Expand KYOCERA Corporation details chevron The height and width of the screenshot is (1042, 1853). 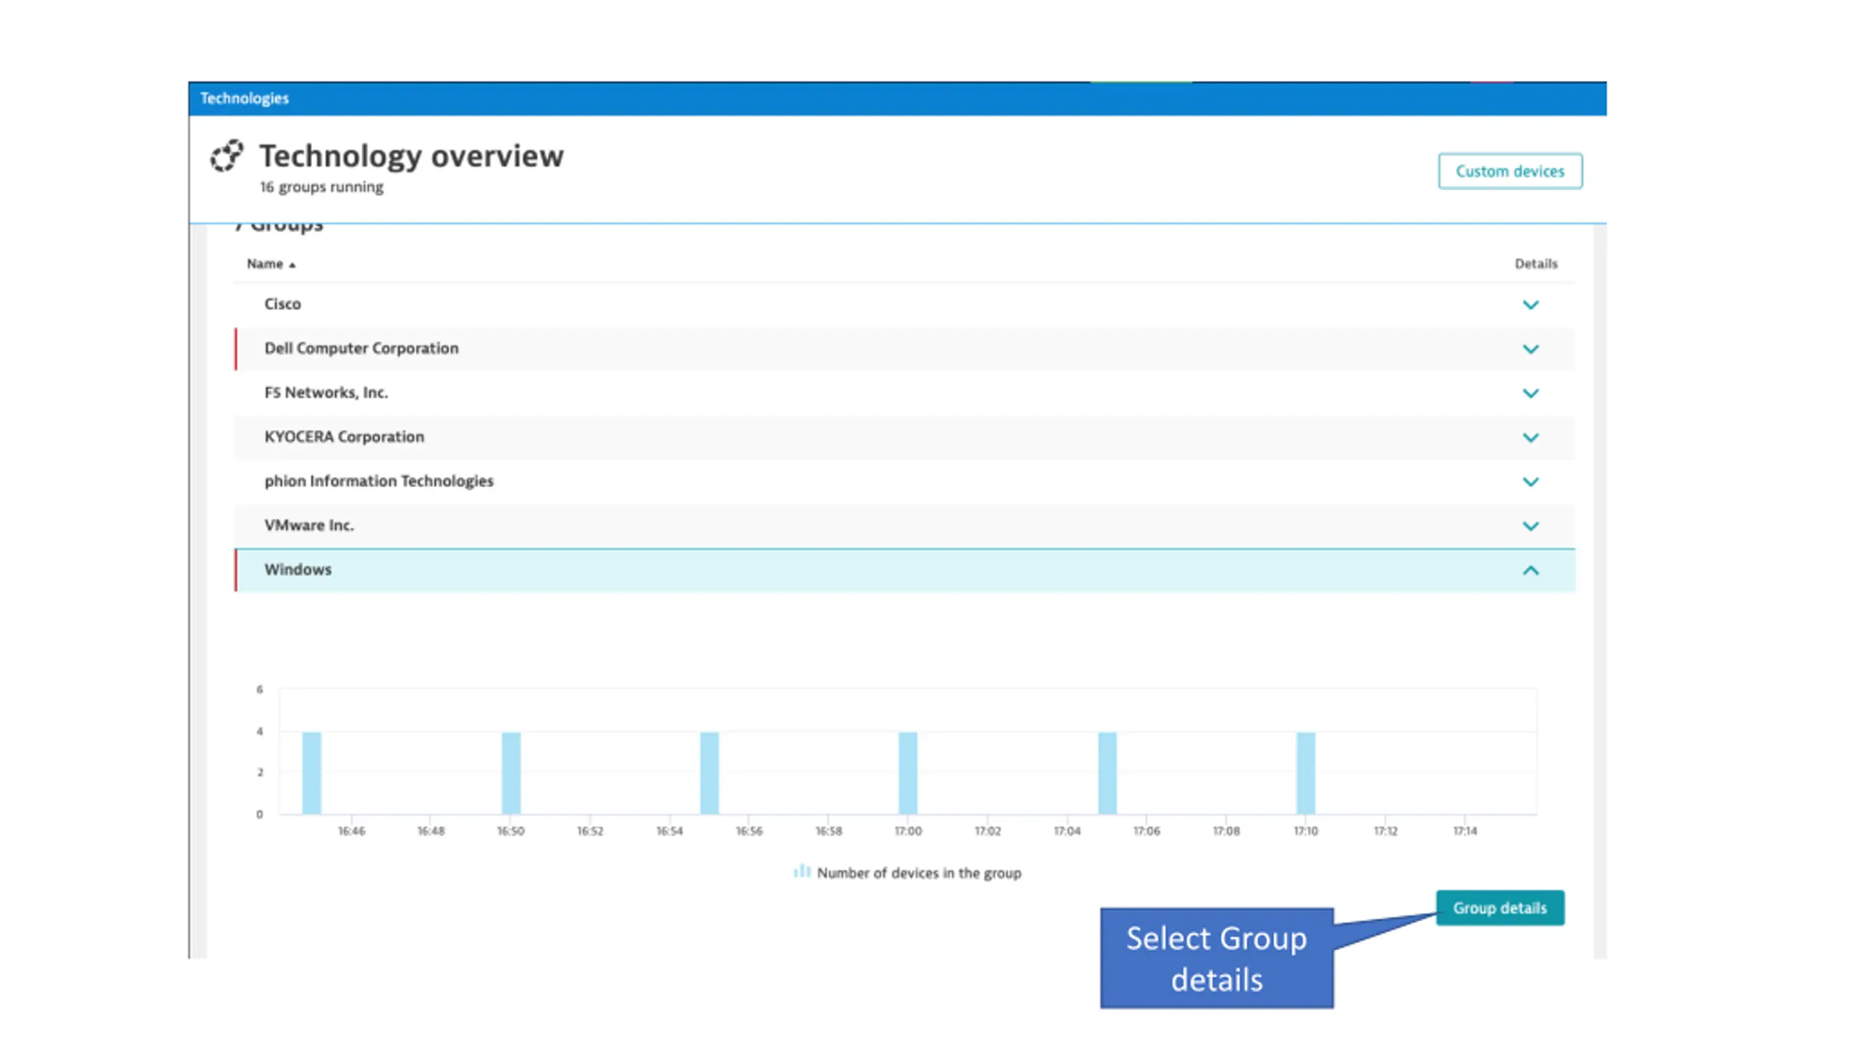pyautogui.click(x=1529, y=437)
